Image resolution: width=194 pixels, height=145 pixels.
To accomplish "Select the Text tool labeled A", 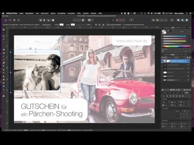I will click(4, 89).
